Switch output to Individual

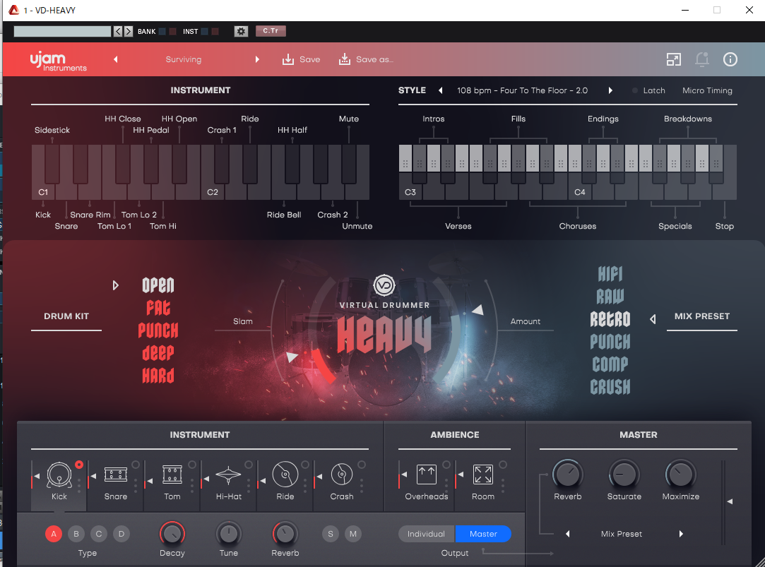click(x=427, y=534)
